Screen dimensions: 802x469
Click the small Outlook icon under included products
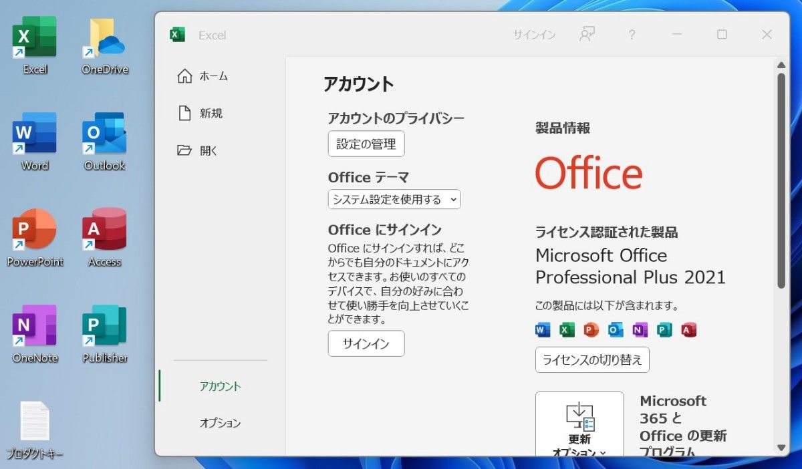click(x=615, y=329)
